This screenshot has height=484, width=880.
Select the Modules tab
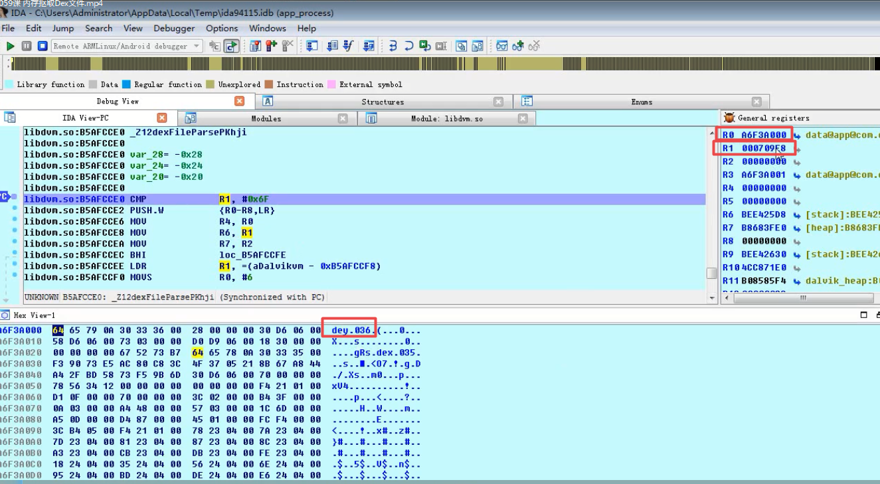266,118
